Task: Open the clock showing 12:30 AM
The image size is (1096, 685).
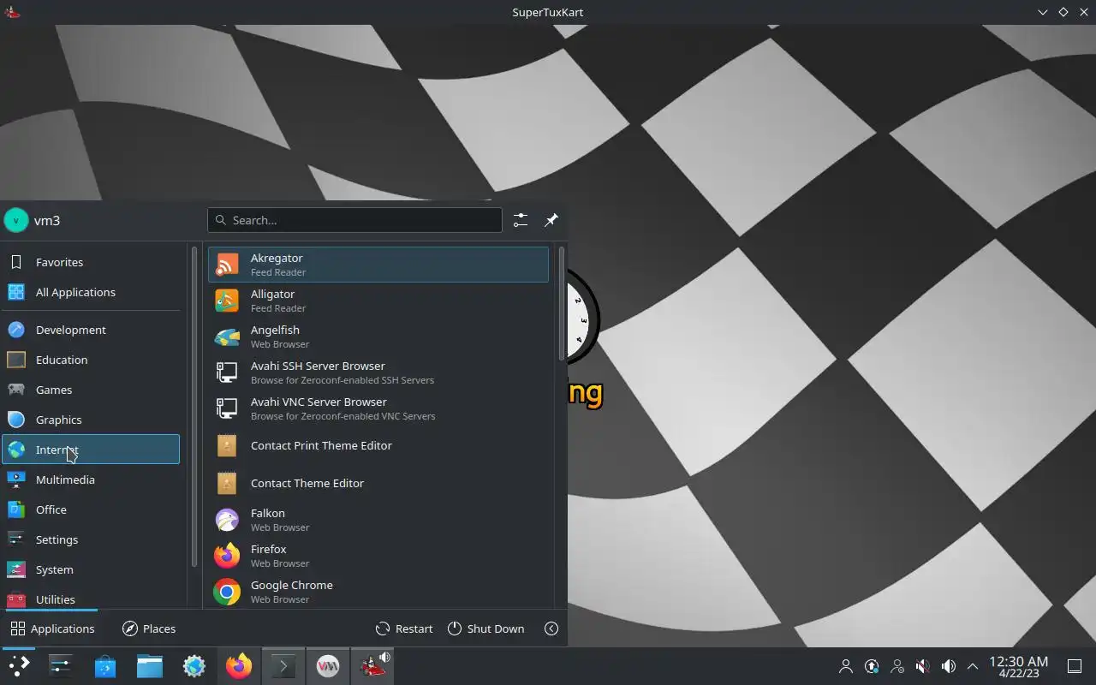Action: (x=1019, y=666)
